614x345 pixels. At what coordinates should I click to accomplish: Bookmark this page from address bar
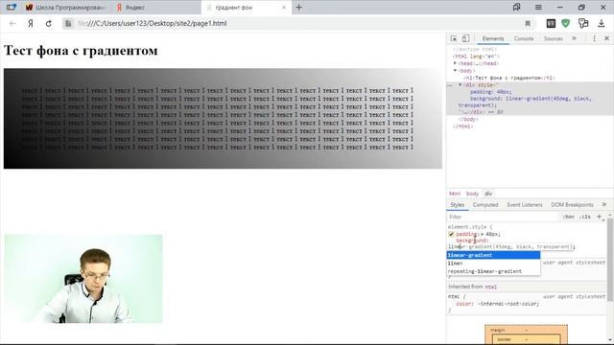528,23
